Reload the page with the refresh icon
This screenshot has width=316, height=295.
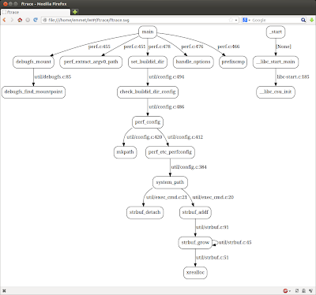click(36, 20)
